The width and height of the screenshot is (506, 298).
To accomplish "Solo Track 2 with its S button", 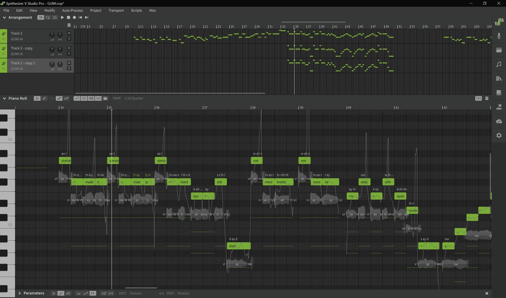I will click(x=69, y=39).
